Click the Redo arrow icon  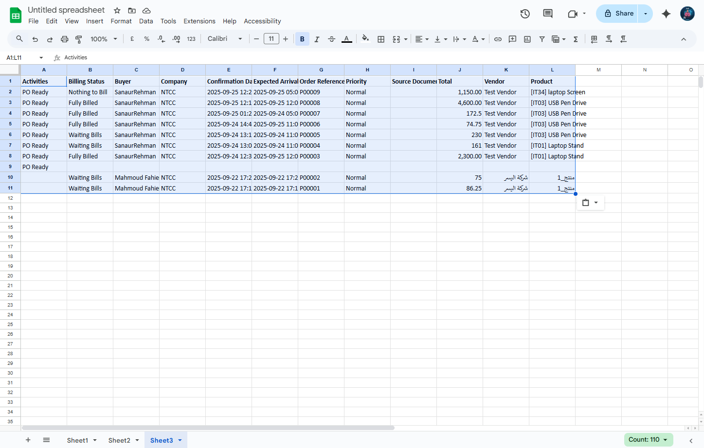(50, 39)
